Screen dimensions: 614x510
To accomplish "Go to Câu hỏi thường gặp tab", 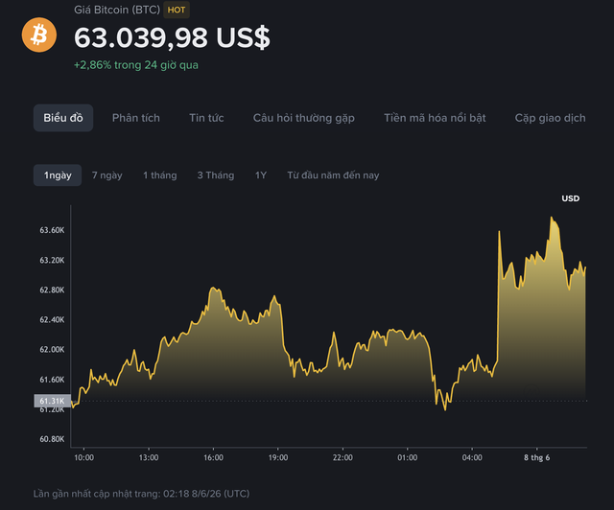I will pyautogui.click(x=304, y=118).
